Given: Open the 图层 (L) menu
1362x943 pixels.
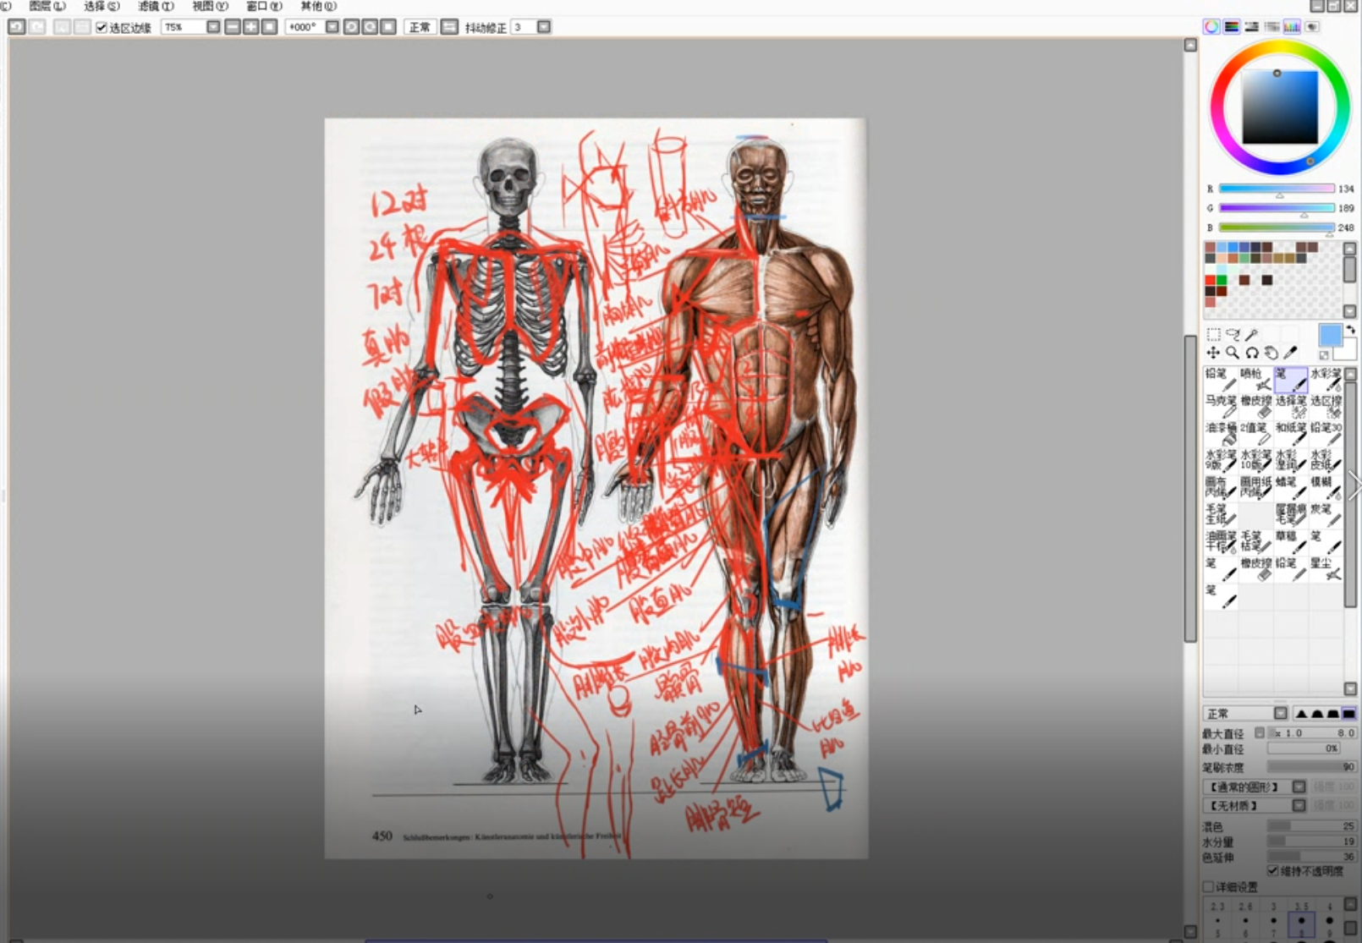Looking at the screenshot, I should (47, 6).
